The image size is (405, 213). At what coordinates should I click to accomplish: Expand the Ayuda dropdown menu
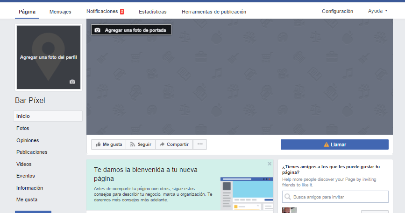(377, 11)
